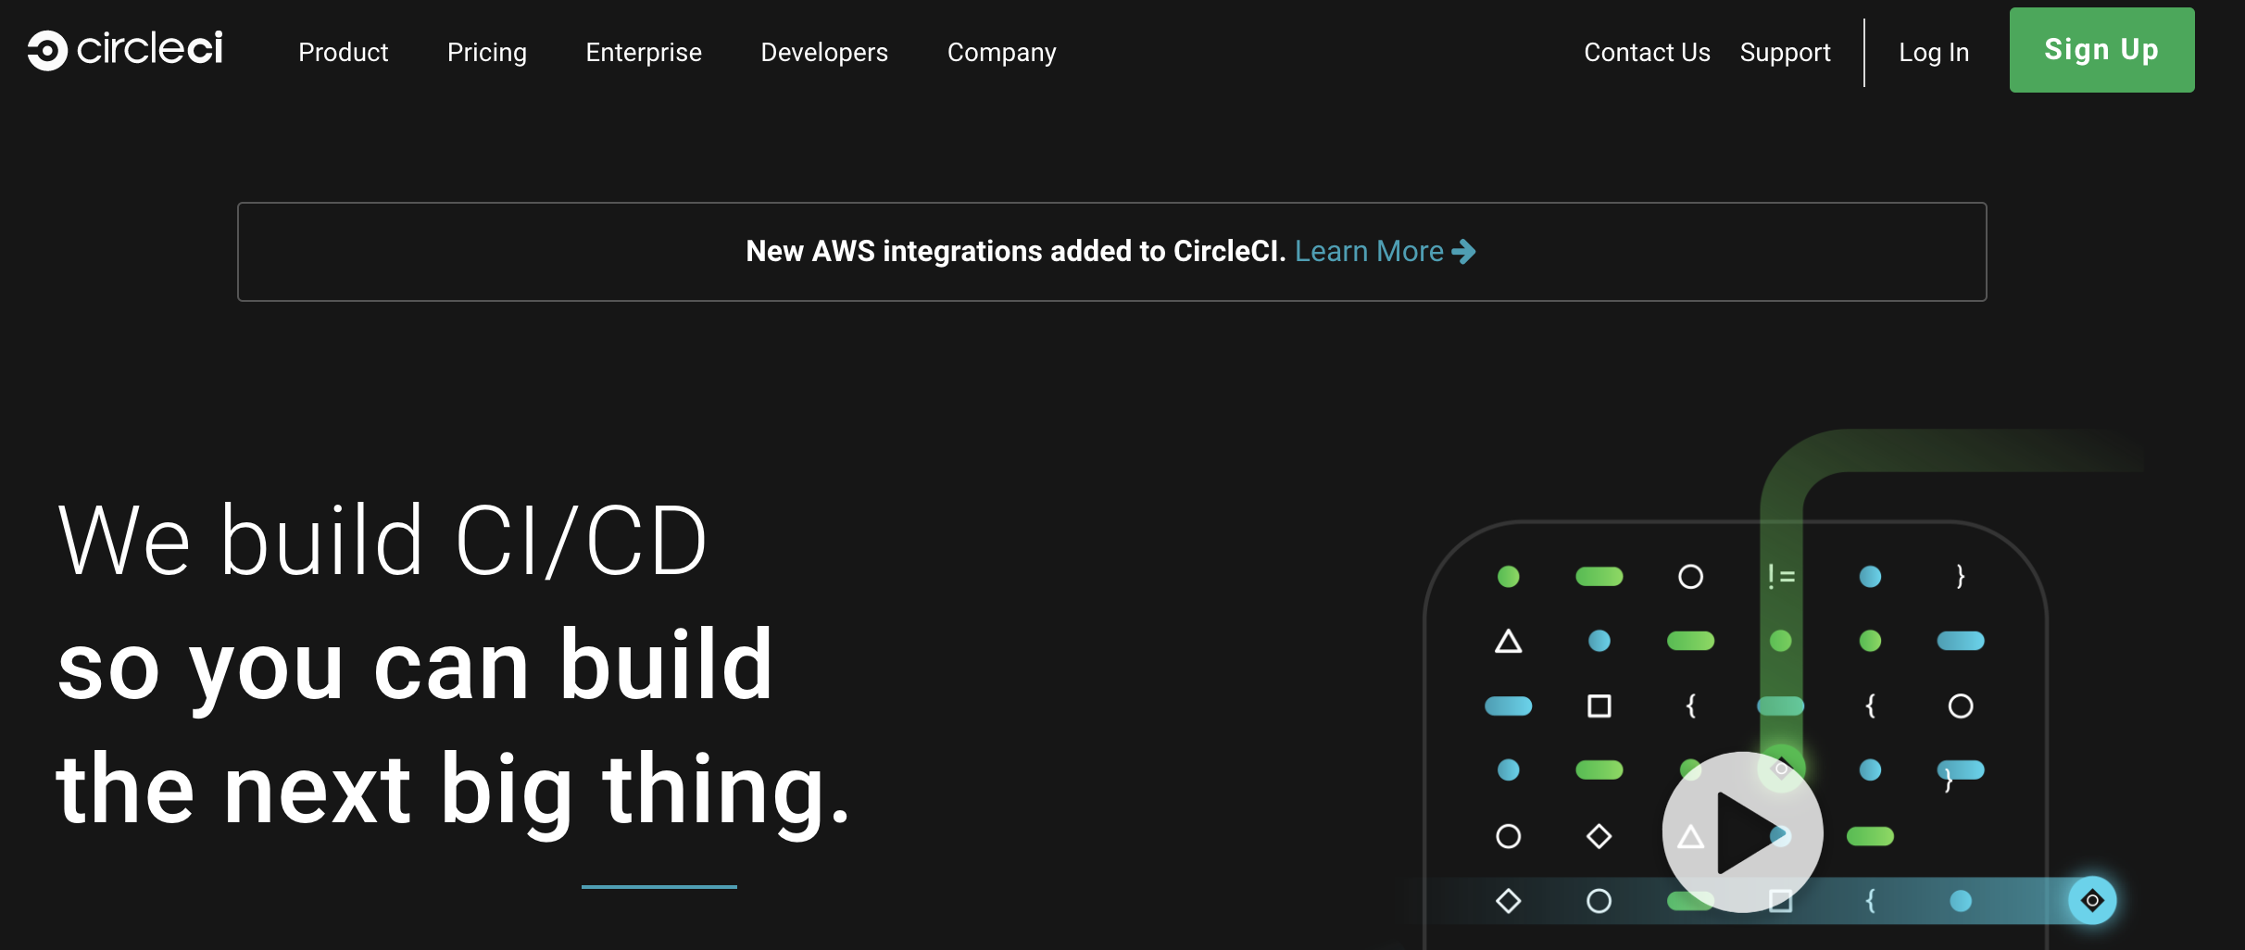
Task: Open the Company menu
Action: click(1001, 53)
